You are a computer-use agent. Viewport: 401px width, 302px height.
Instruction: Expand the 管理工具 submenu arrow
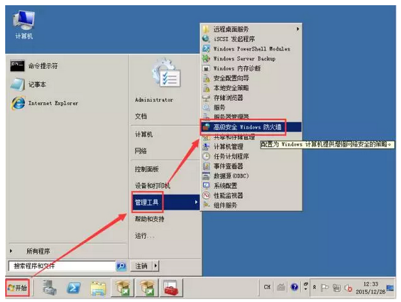196,202
